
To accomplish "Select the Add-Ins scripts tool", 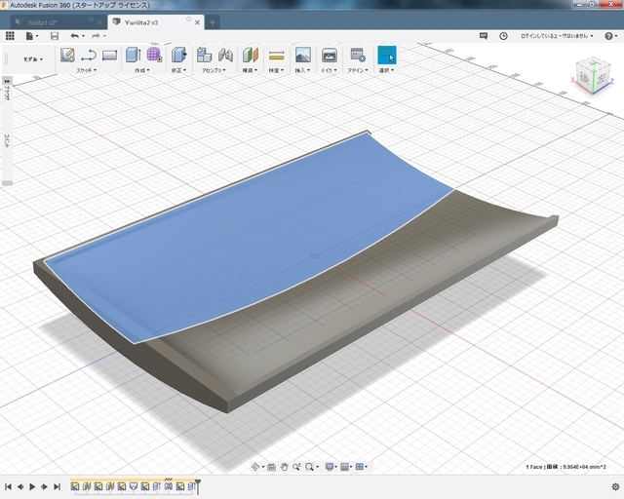I will [358, 55].
